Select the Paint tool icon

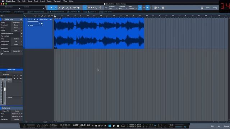click(x=67, y=8)
